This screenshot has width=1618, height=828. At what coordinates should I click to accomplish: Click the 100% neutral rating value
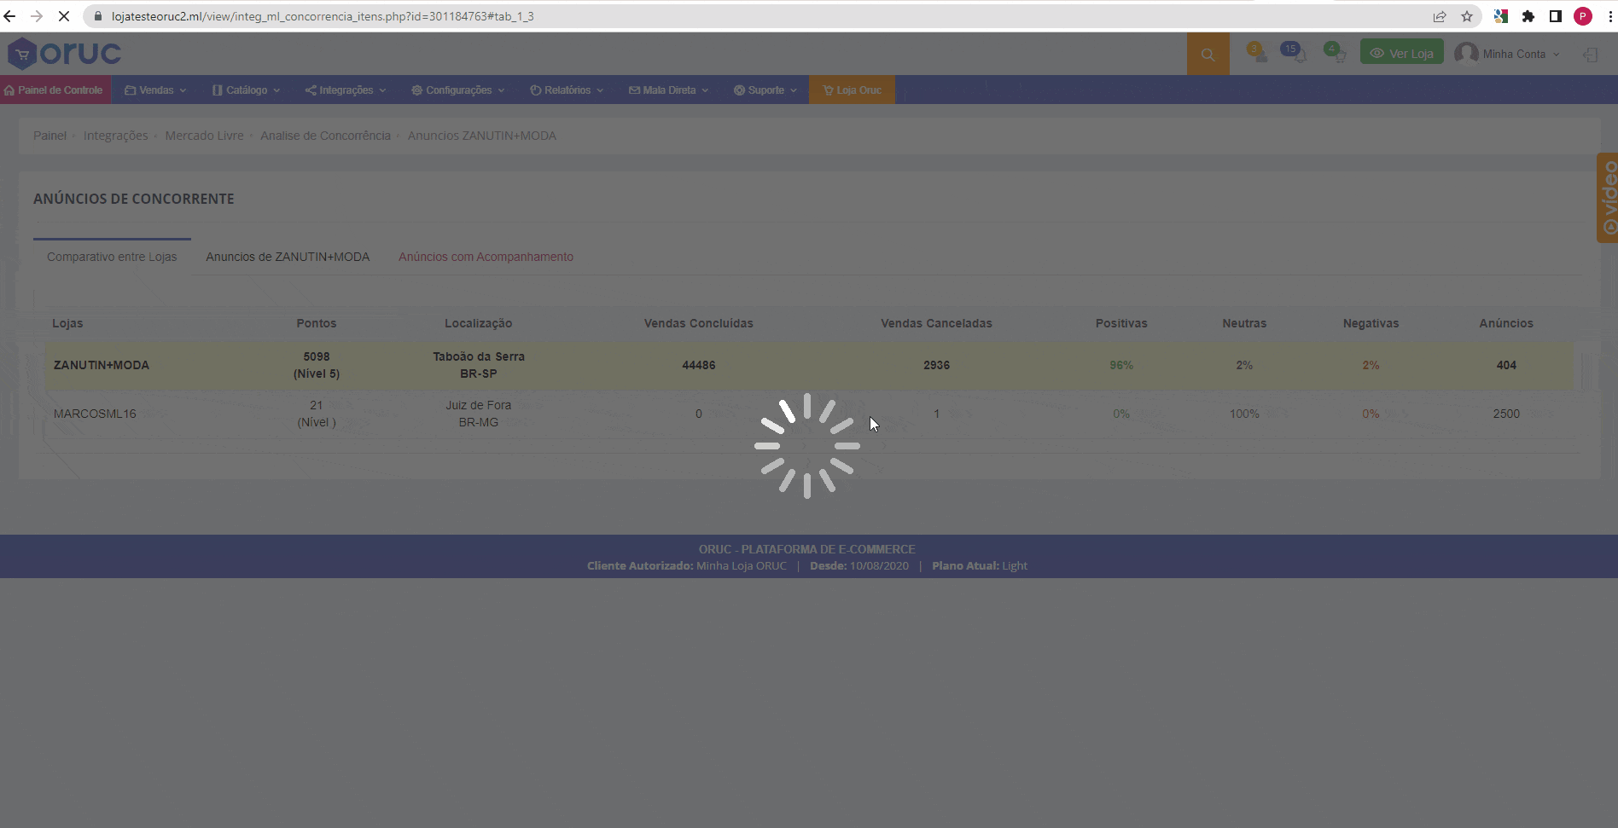tap(1244, 414)
